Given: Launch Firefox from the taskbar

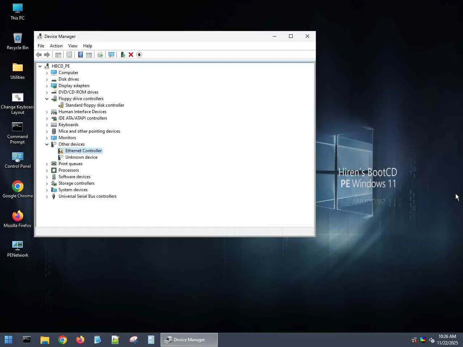Looking at the screenshot, I should [x=80, y=340].
